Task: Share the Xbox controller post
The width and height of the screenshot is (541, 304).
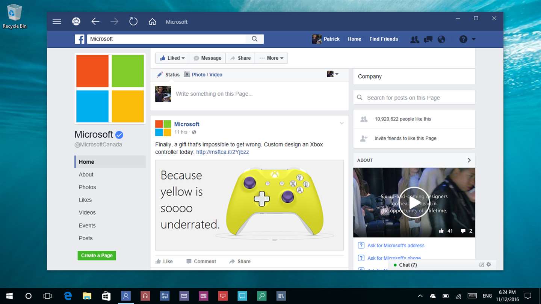Action: click(x=240, y=261)
